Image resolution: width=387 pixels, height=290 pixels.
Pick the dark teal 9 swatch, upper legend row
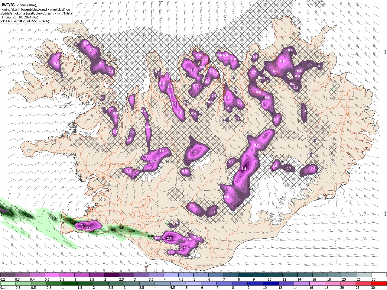pos(260,275)
